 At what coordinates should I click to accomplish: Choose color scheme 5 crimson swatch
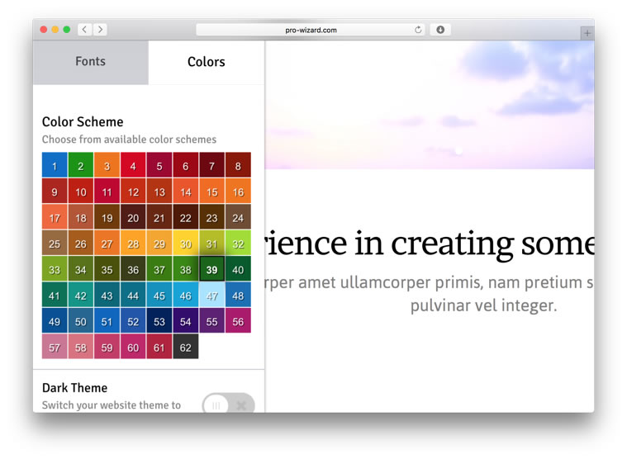point(159,165)
